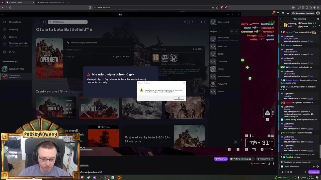
Task: Show previous gift leaderboard entry
Action: point(280,25)
